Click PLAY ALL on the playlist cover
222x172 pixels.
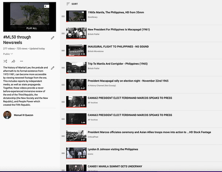31,28
